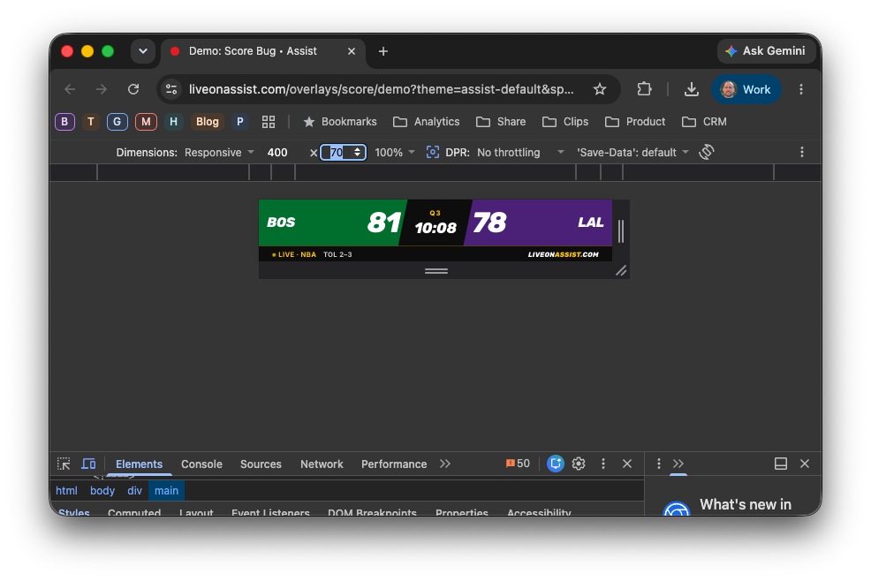Switch to the Performance tab
Image resolution: width=871 pixels, height=581 pixels.
[x=394, y=464]
